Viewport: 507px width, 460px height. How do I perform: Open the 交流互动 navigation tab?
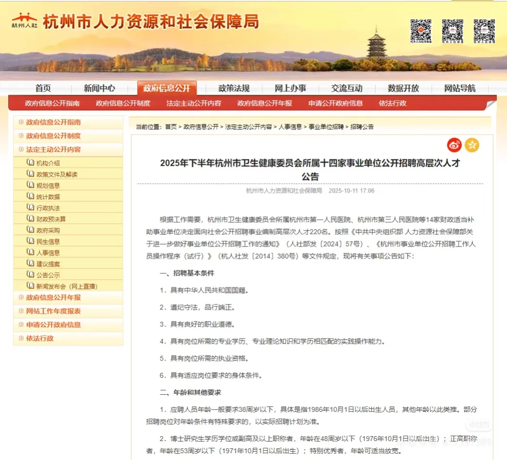click(346, 88)
